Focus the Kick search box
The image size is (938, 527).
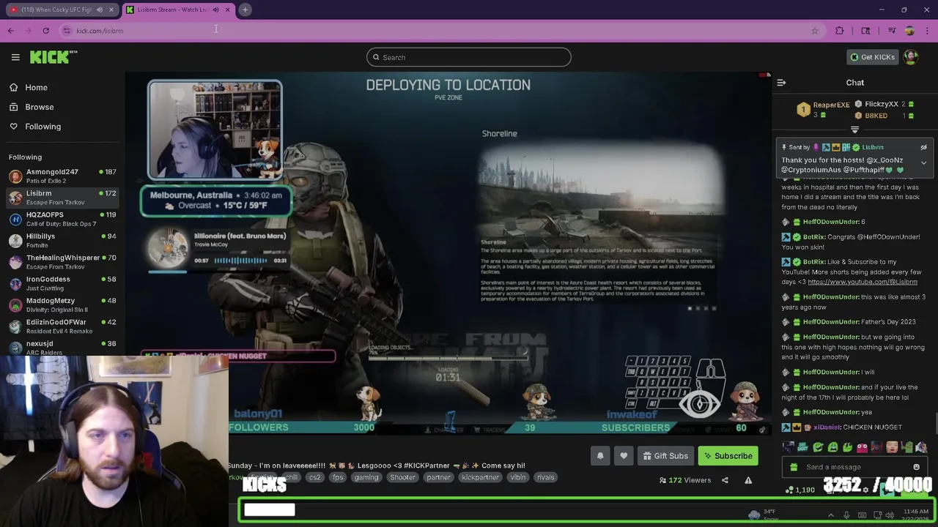coord(468,57)
